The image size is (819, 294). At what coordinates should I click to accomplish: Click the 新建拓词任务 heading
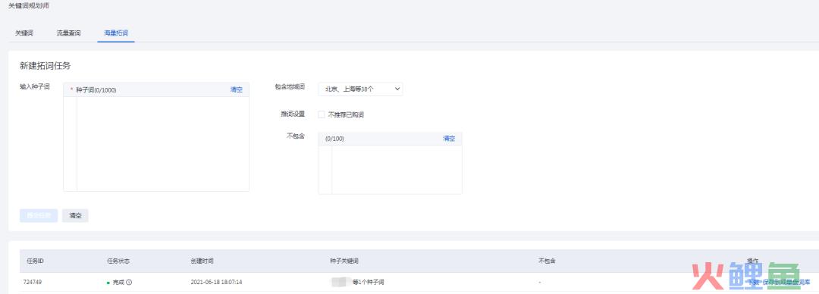(x=45, y=66)
